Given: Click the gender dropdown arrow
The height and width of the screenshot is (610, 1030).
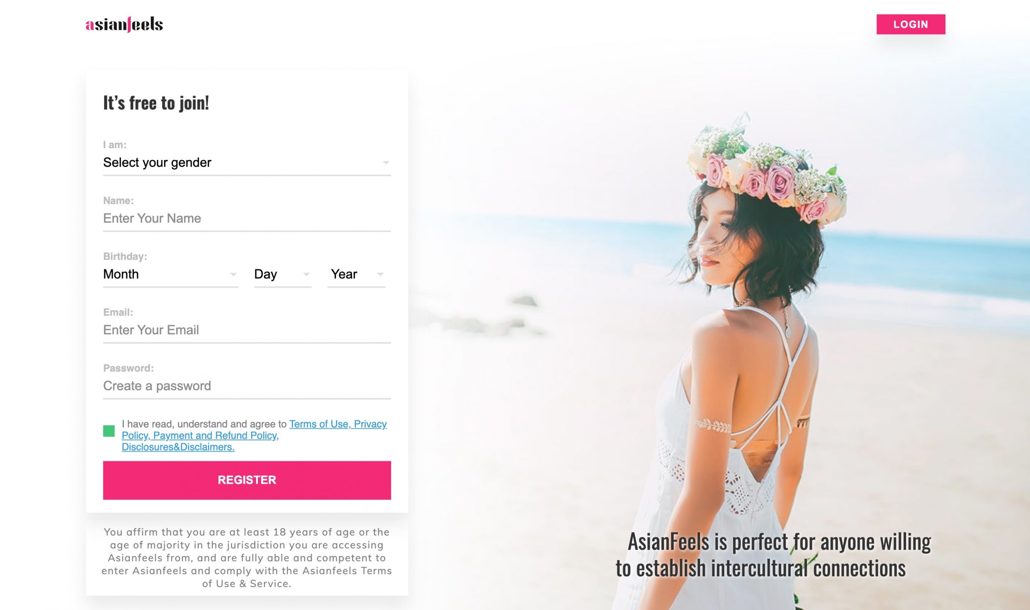Looking at the screenshot, I should [x=386, y=163].
